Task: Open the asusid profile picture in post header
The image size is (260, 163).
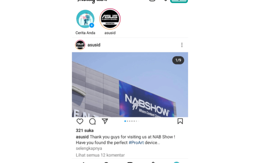Action: pos(80,45)
